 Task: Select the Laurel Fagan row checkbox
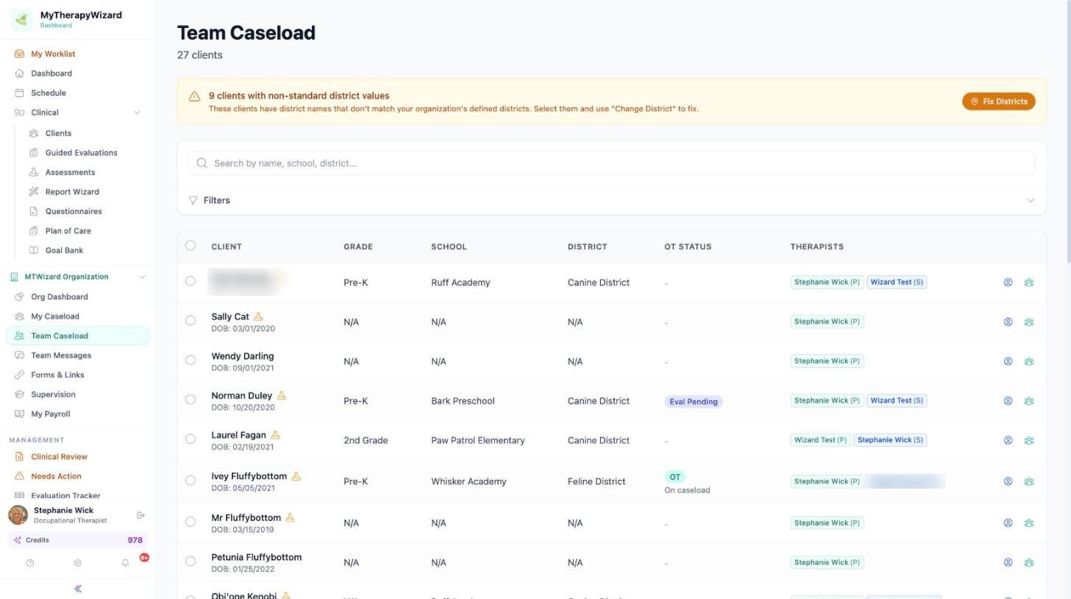click(x=191, y=439)
